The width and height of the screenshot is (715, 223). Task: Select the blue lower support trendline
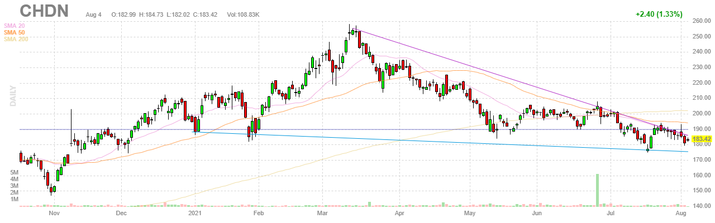447,143
